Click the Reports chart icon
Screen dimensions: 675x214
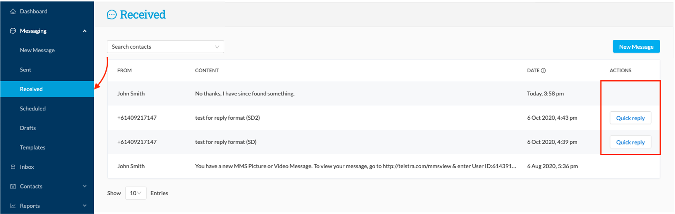13,206
